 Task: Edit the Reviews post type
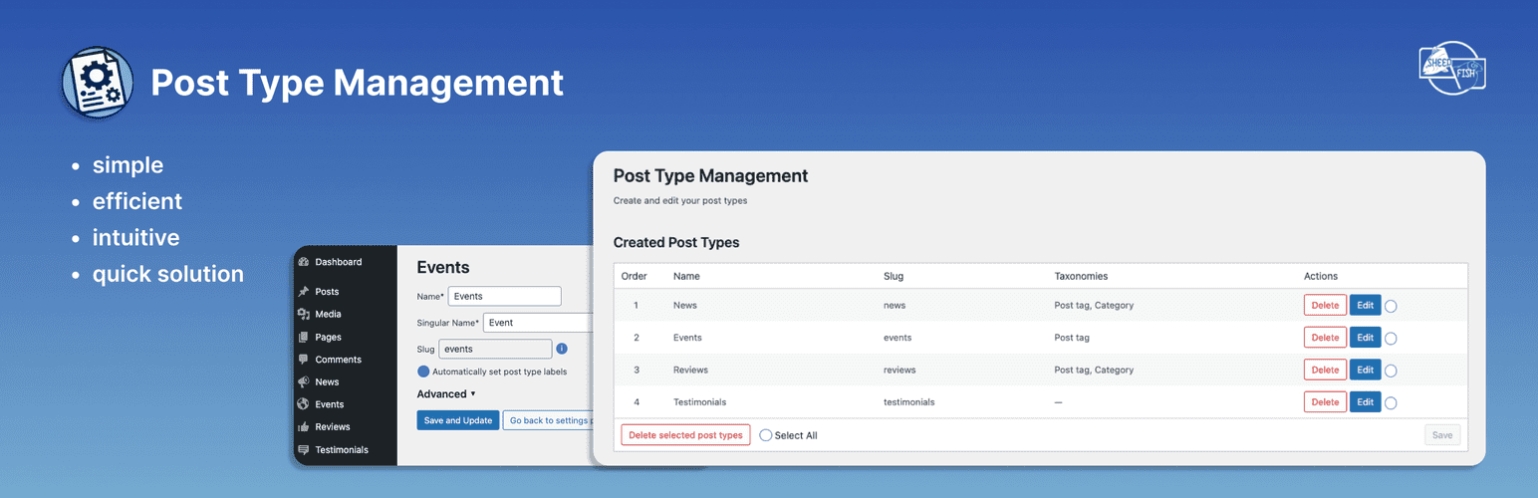1365,370
